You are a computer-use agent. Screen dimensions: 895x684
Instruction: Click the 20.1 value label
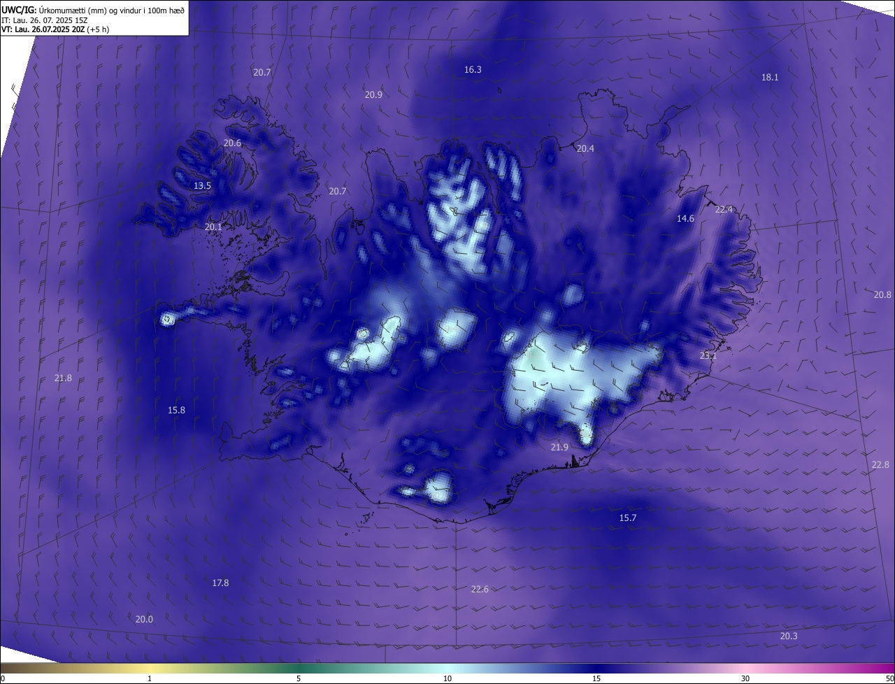click(x=213, y=227)
